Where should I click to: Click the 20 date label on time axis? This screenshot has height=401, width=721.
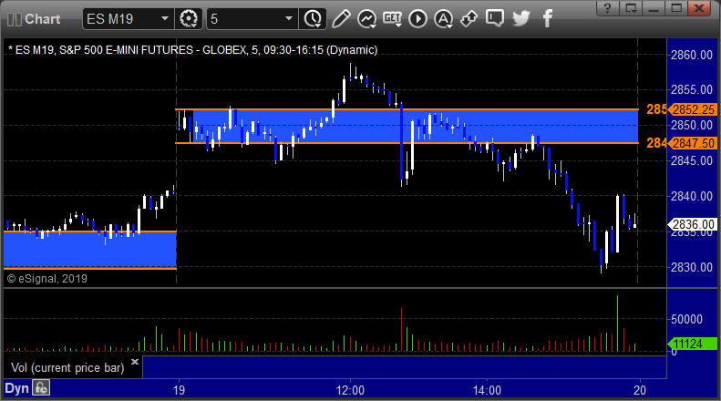click(640, 390)
